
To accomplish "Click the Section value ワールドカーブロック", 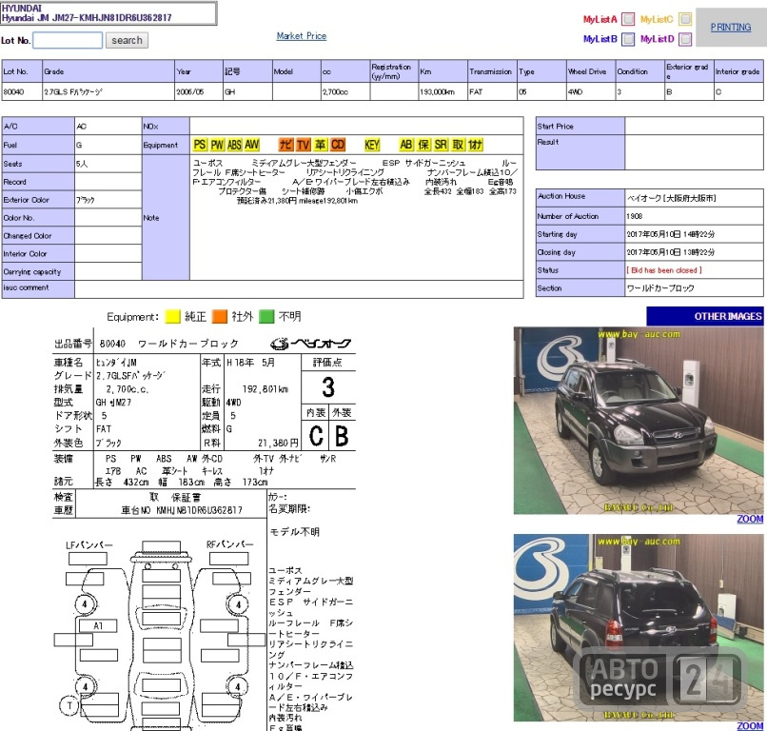I will point(660,288).
